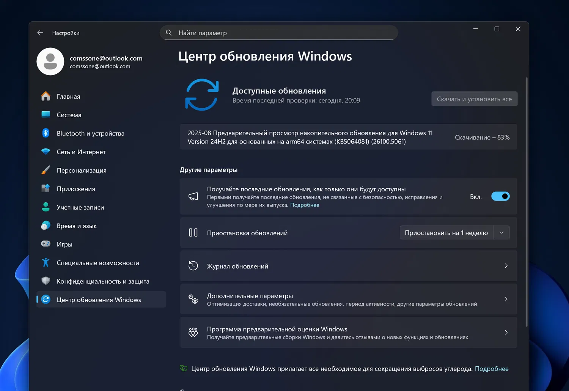Click the Специальные возможности sidebar label

[x=98, y=263]
